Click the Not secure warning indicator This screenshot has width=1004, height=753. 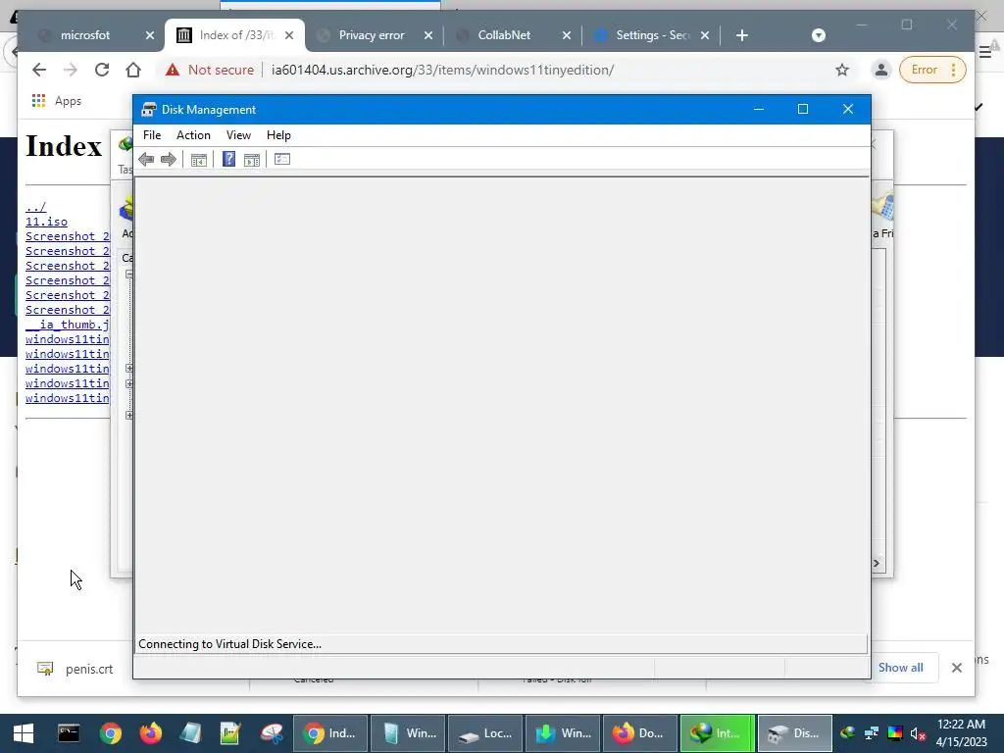coord(210,70)
